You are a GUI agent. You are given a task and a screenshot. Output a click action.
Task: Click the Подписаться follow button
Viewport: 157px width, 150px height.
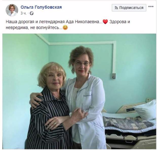coord(129,8)
